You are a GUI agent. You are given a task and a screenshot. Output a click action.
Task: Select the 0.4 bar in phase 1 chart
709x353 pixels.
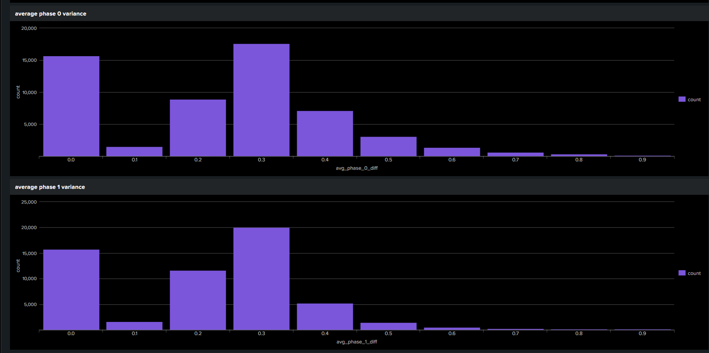(325, 317)
